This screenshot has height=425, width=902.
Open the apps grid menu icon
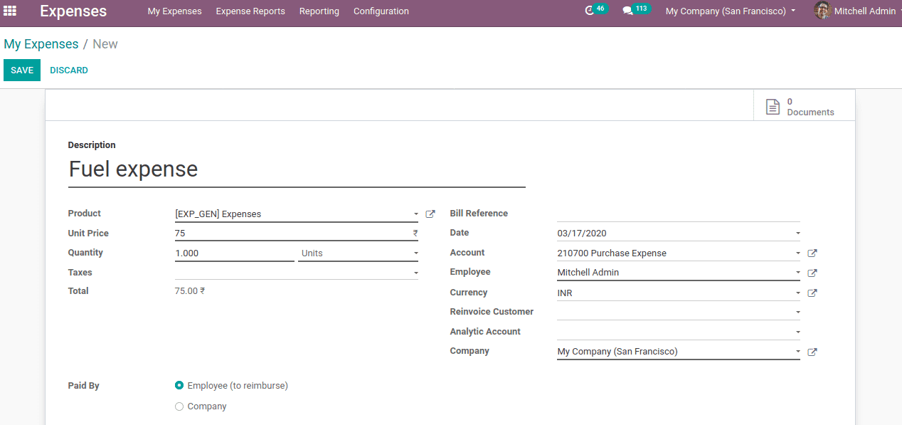pyautogui.click(x=10, y=11)
